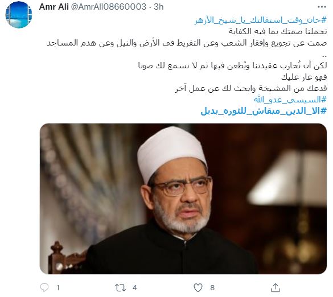The width and height of the screenshot is (333, 297).
Task: Open the Amr Ali display name link
Action: pos(54,7)
